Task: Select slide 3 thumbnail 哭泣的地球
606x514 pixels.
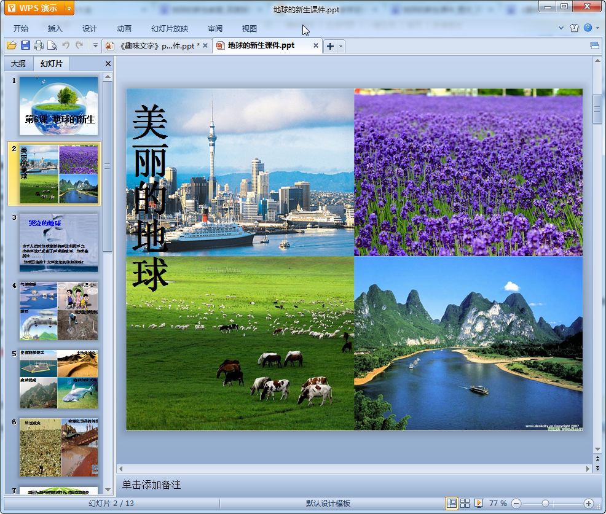Action: (x=58, y=243)
